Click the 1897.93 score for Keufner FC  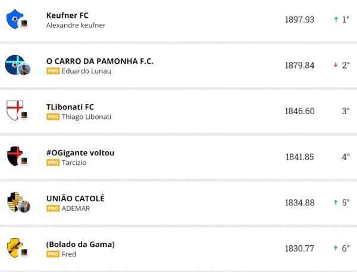(299, 20)
